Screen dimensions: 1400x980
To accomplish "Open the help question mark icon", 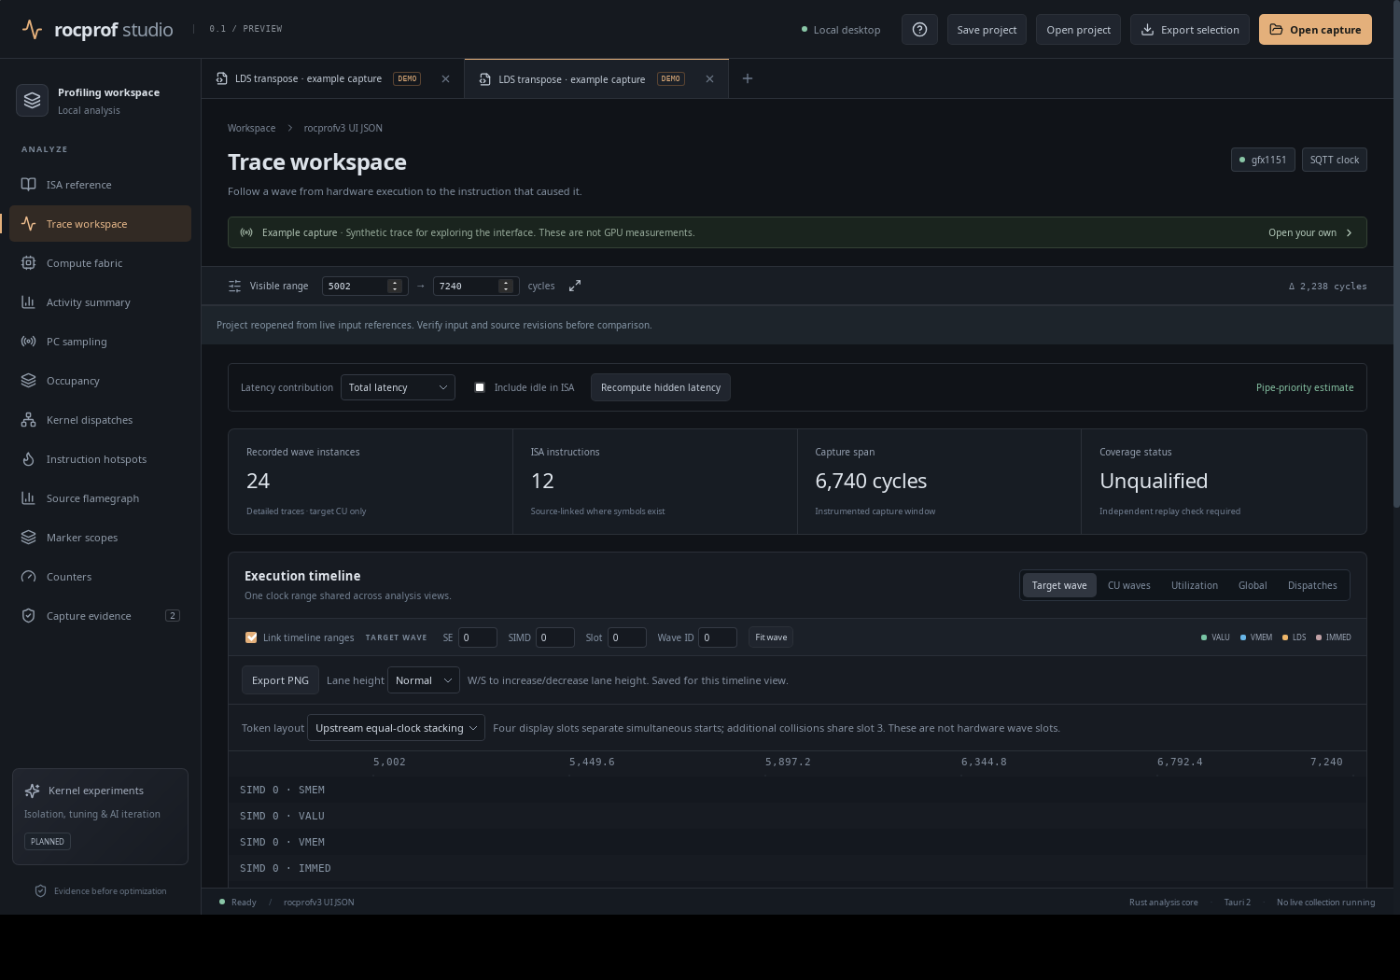I will tap(919, 29).
